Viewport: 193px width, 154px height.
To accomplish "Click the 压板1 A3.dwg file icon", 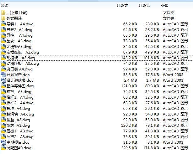I will [3, 131].
